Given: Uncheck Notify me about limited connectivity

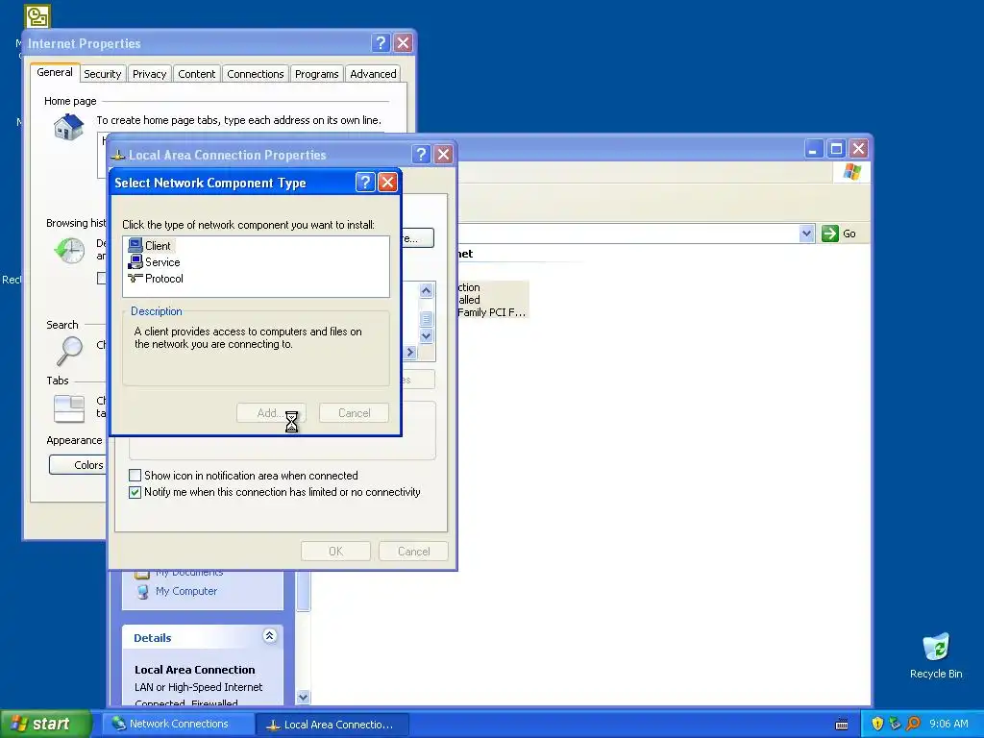Looking at the screenshot, I should pos(135,492).
